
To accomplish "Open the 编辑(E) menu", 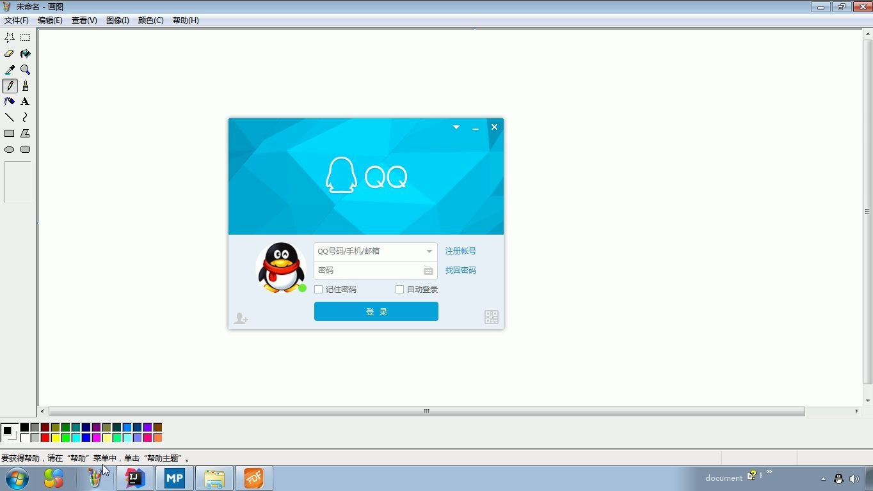I will 50,20.
